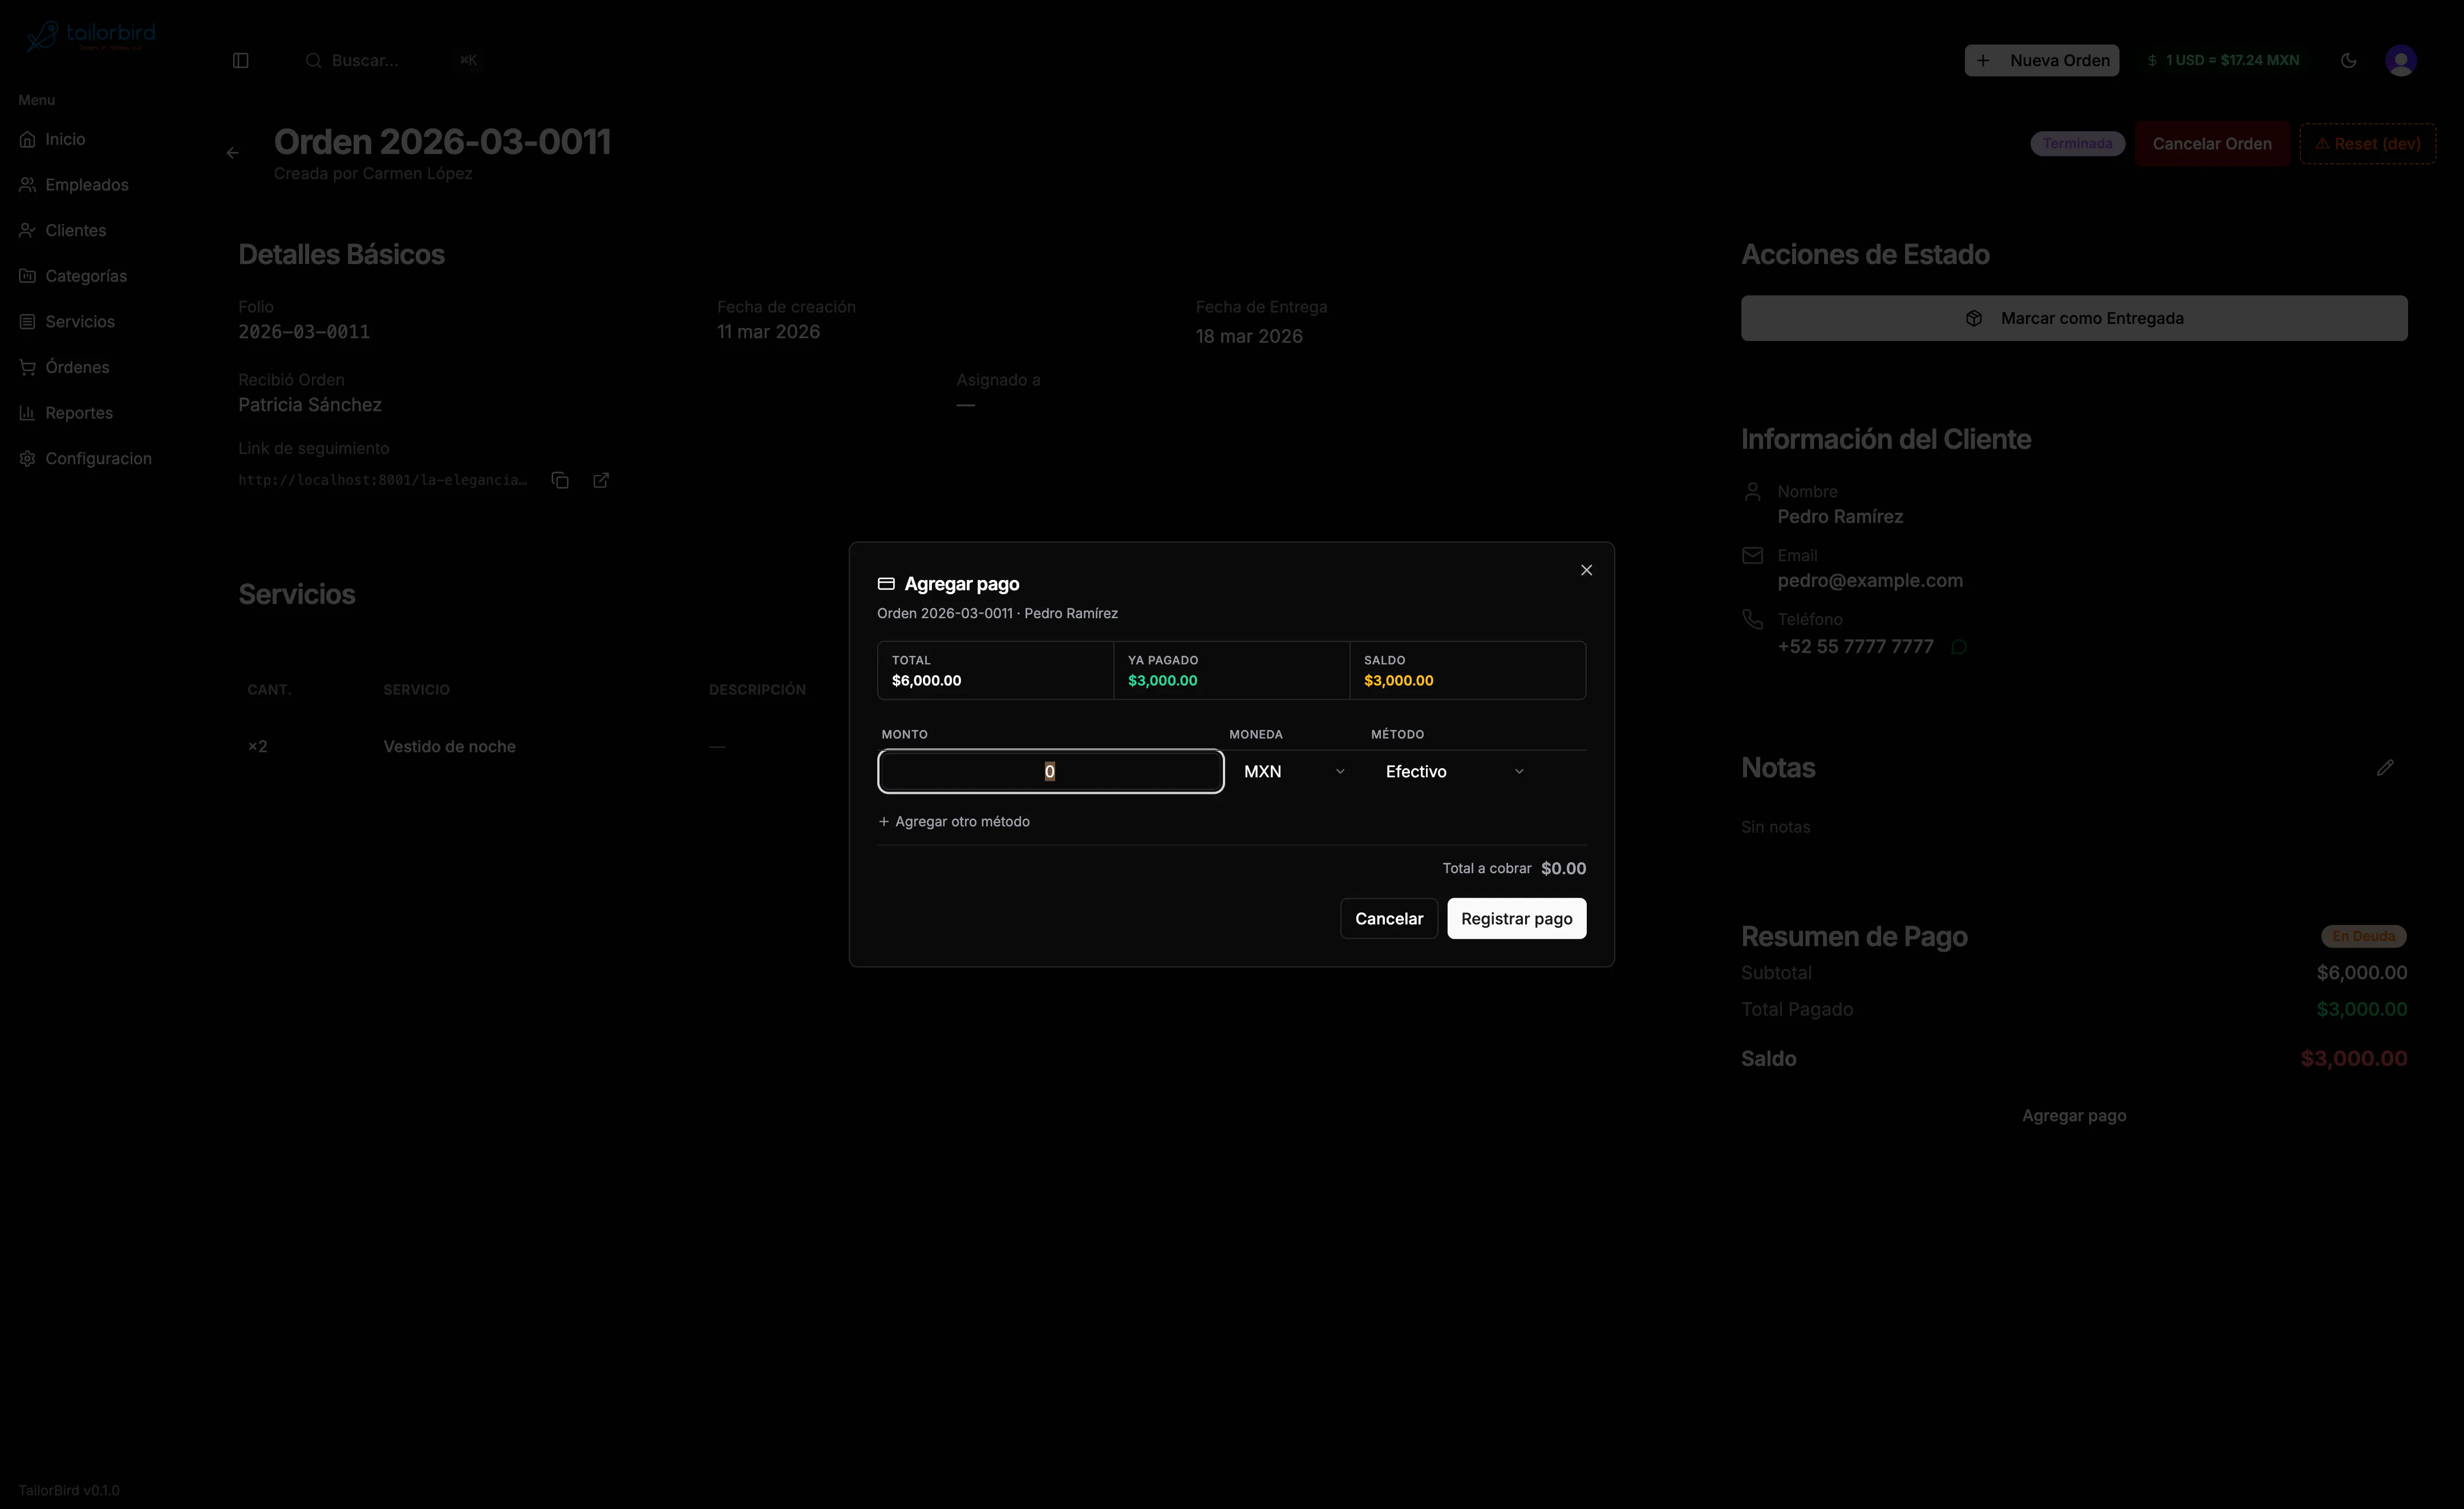Click the phone number +52 55 7777 7777
The width and height of the screenshot is (2464, 1509).
tap(1855, 647)
